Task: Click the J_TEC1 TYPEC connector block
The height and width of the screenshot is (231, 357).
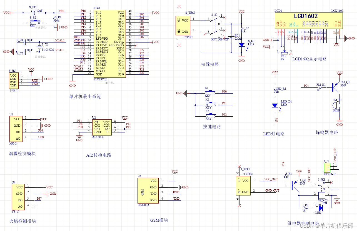Action: click(243, 186)
